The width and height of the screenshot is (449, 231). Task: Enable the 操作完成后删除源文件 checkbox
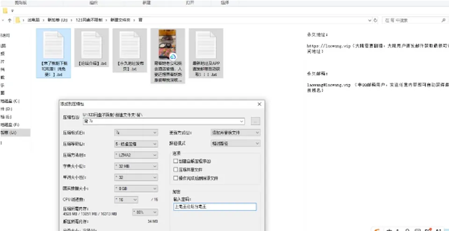pyautogui.click(x=176, y=178)
